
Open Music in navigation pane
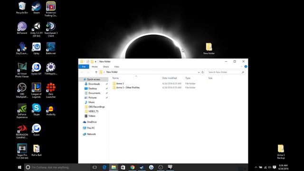click(x=92, y=102)
